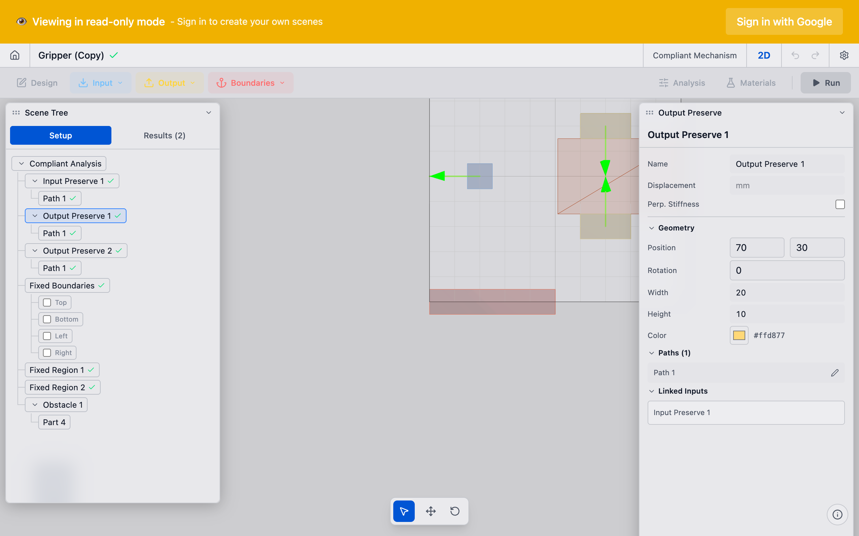This screenshot has width=859, height=536.
Task: Enable the Left fixed boundary checkbox
Action: [x=47, y=336]
